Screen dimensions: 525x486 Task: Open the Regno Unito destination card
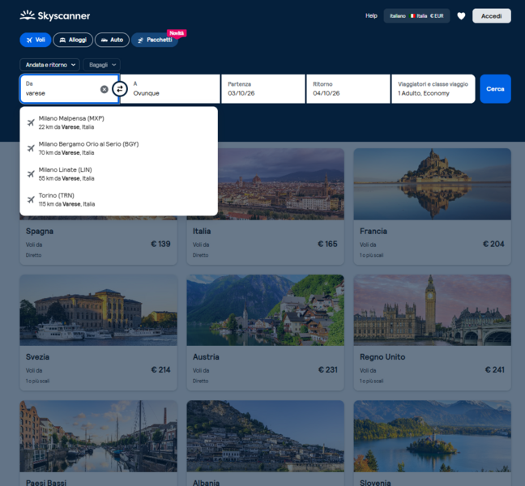point(433,333)
